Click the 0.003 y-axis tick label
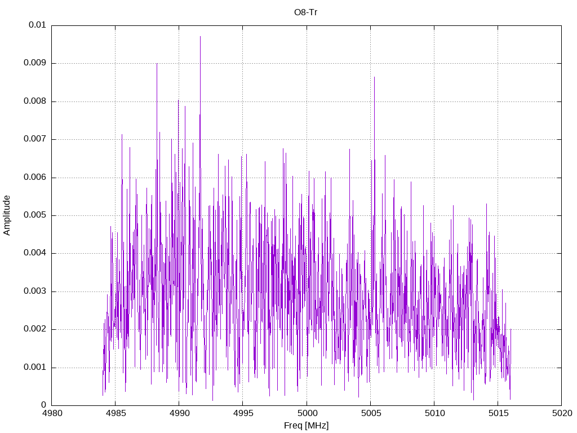577x433 pixels. [x=35, y=291]
